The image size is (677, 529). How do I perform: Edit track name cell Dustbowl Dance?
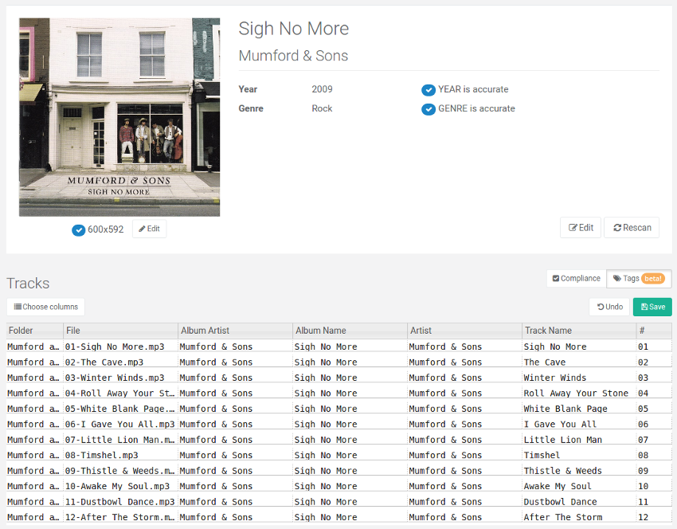click(x=579, y=502)
